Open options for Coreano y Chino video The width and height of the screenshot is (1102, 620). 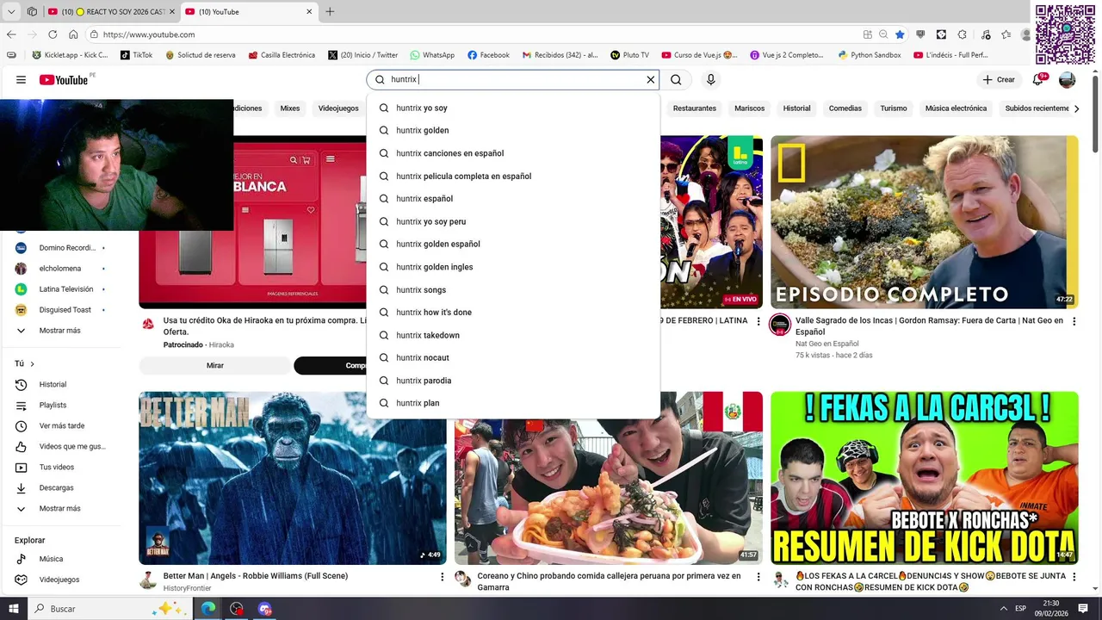758,577
